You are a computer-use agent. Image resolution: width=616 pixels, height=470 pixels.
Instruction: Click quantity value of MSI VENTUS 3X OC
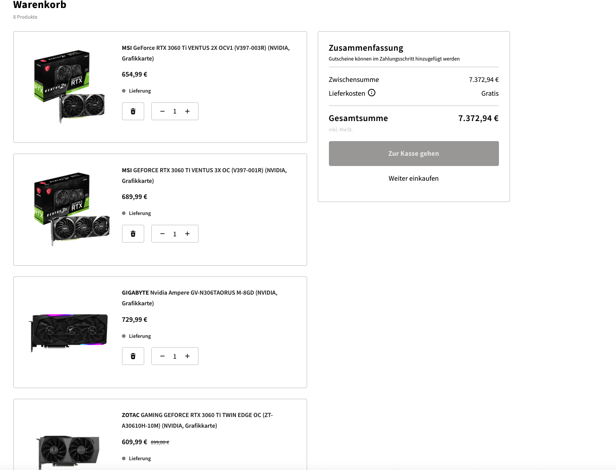[175, 234]
